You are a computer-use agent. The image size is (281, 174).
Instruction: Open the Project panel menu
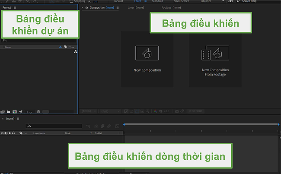[x=15, y=7]
